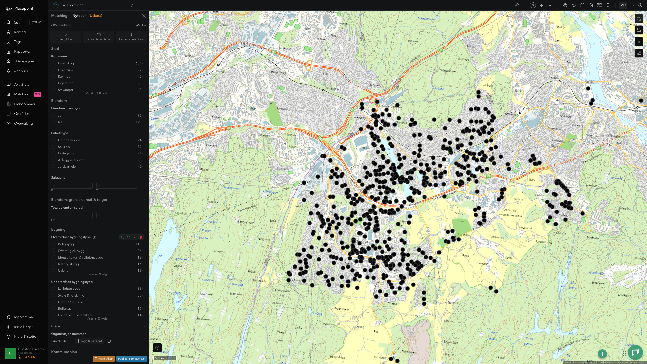Viewport: 647px width, 364px height.
Task: Collapse the Bygning section
Action: click(x=144, y=229)
